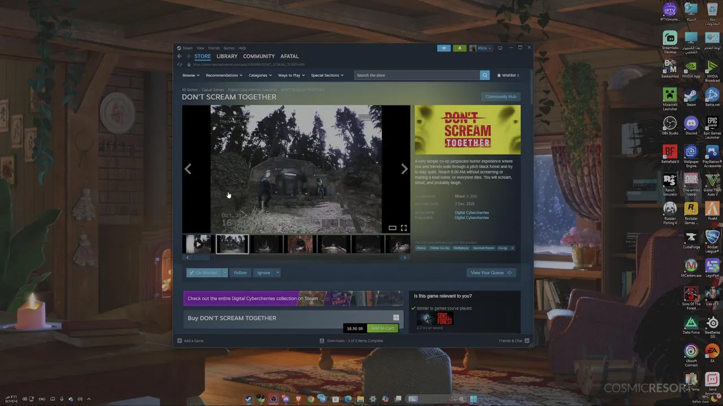Image resolution: width=723 pixels, height=406 pixels.
Task: Click Downloads status at bottom bar
Action: click(351, 341)
